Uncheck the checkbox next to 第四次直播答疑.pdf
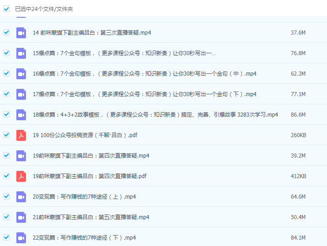This screenshot has height=246, width=327. pos(6,176)
